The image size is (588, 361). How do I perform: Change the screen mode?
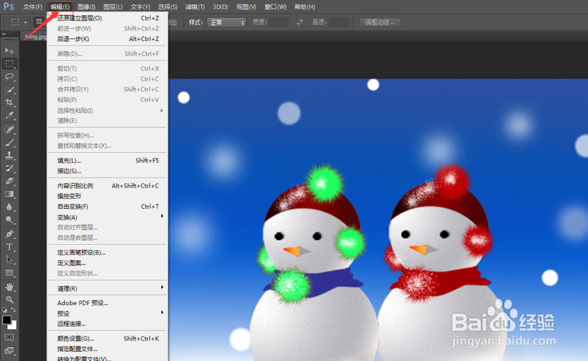pyautogui.click(x=9, y=351)
